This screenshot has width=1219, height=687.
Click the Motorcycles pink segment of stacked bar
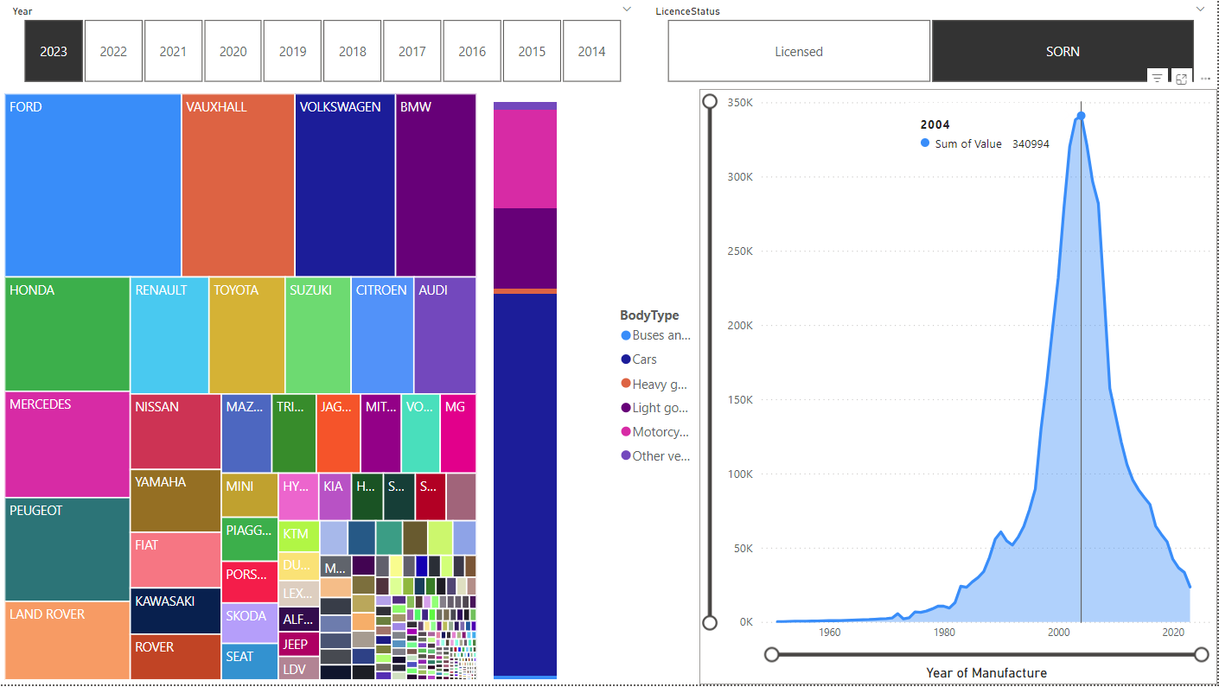tap(525, 159)
